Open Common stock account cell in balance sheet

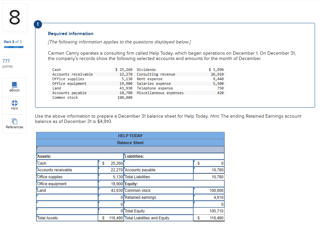click(159, 191)
